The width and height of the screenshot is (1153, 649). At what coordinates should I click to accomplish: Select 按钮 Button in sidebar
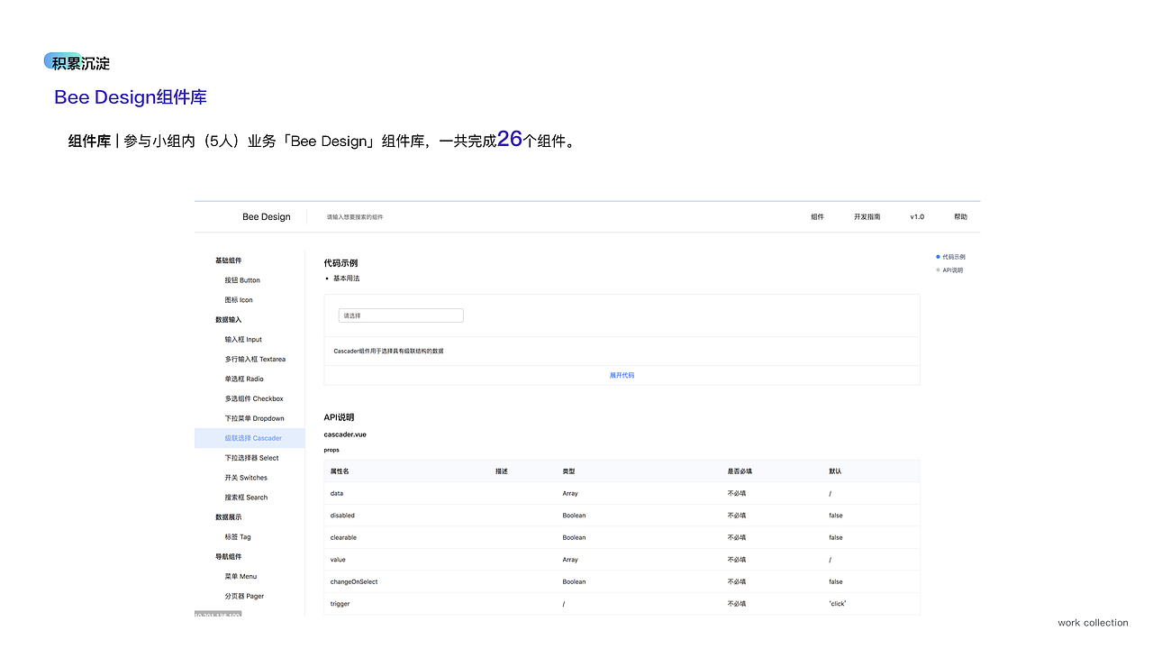click(x=242, y=280)
